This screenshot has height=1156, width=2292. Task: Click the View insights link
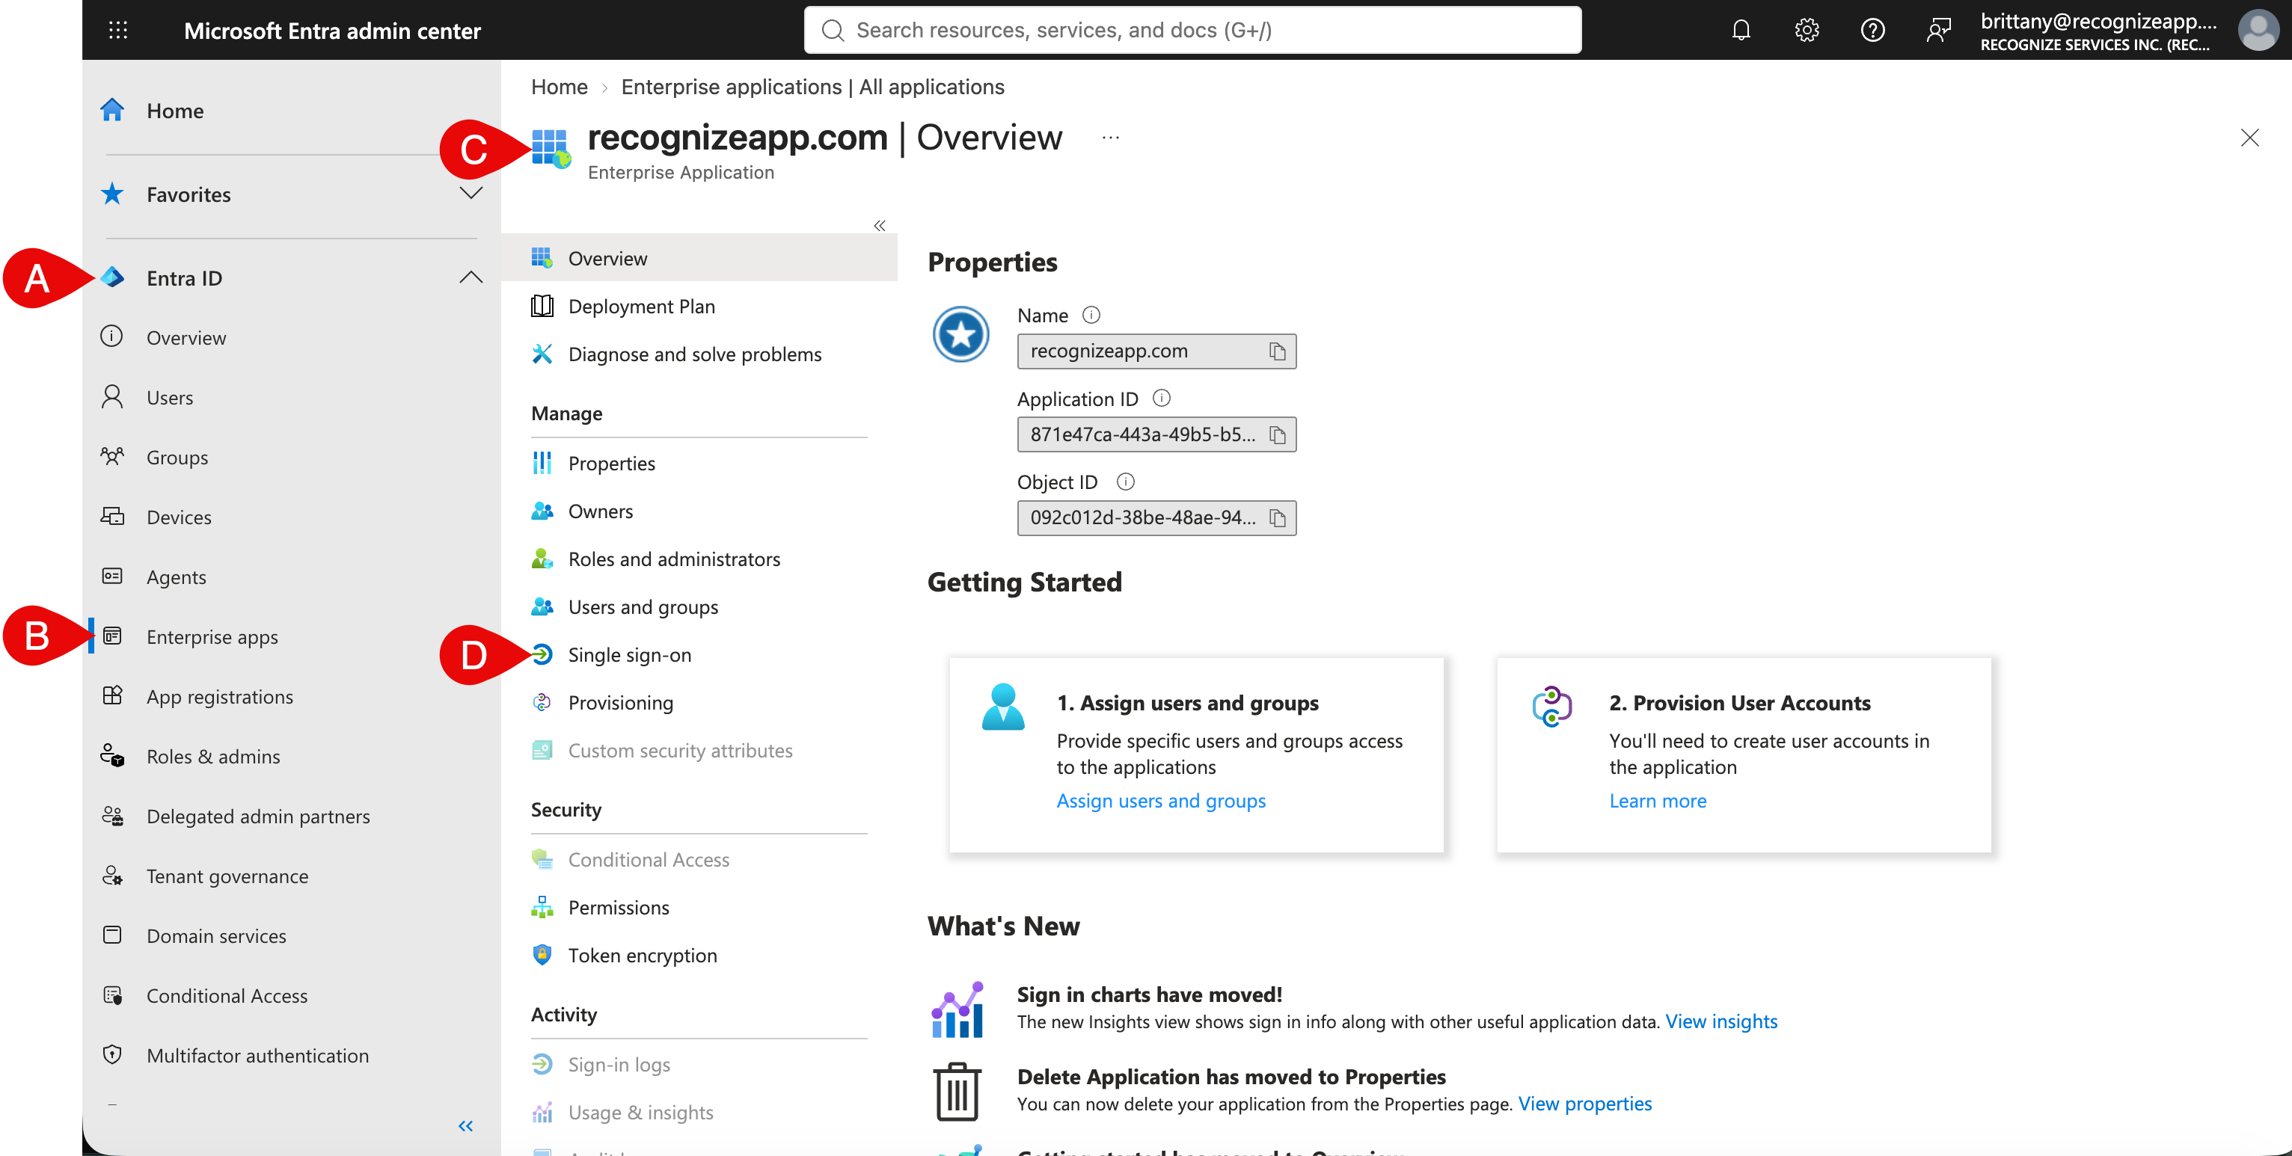[1720, 1021]
